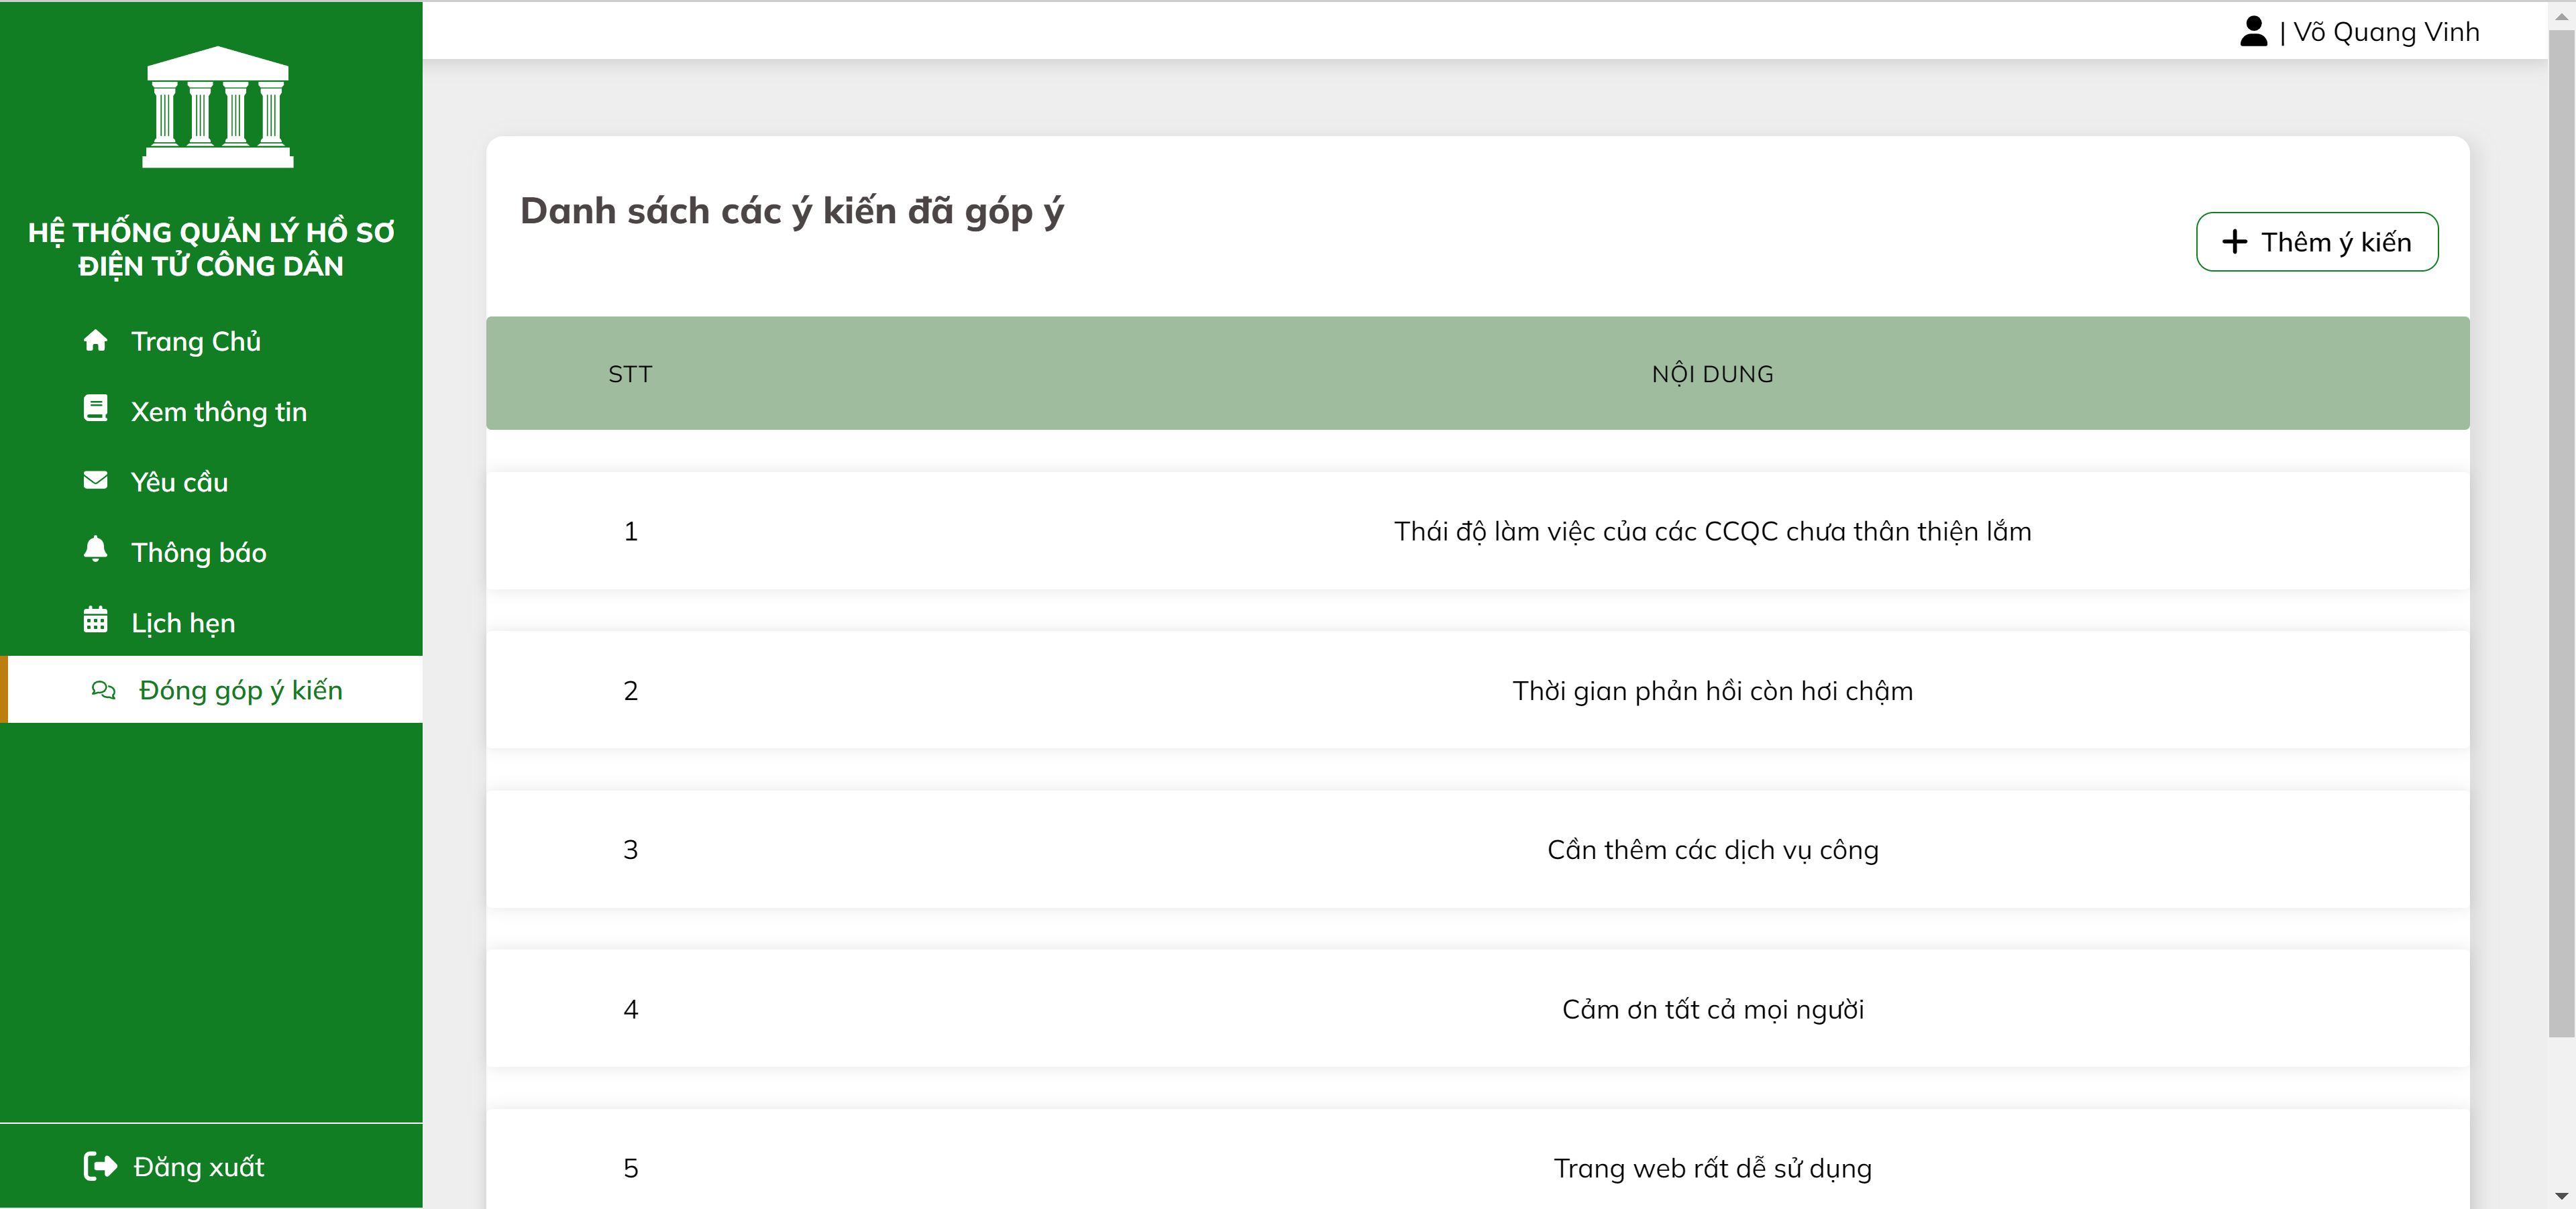2576x1209 pixels.
Task: Click the Thêm ý kiến button
Action: 2317,242
